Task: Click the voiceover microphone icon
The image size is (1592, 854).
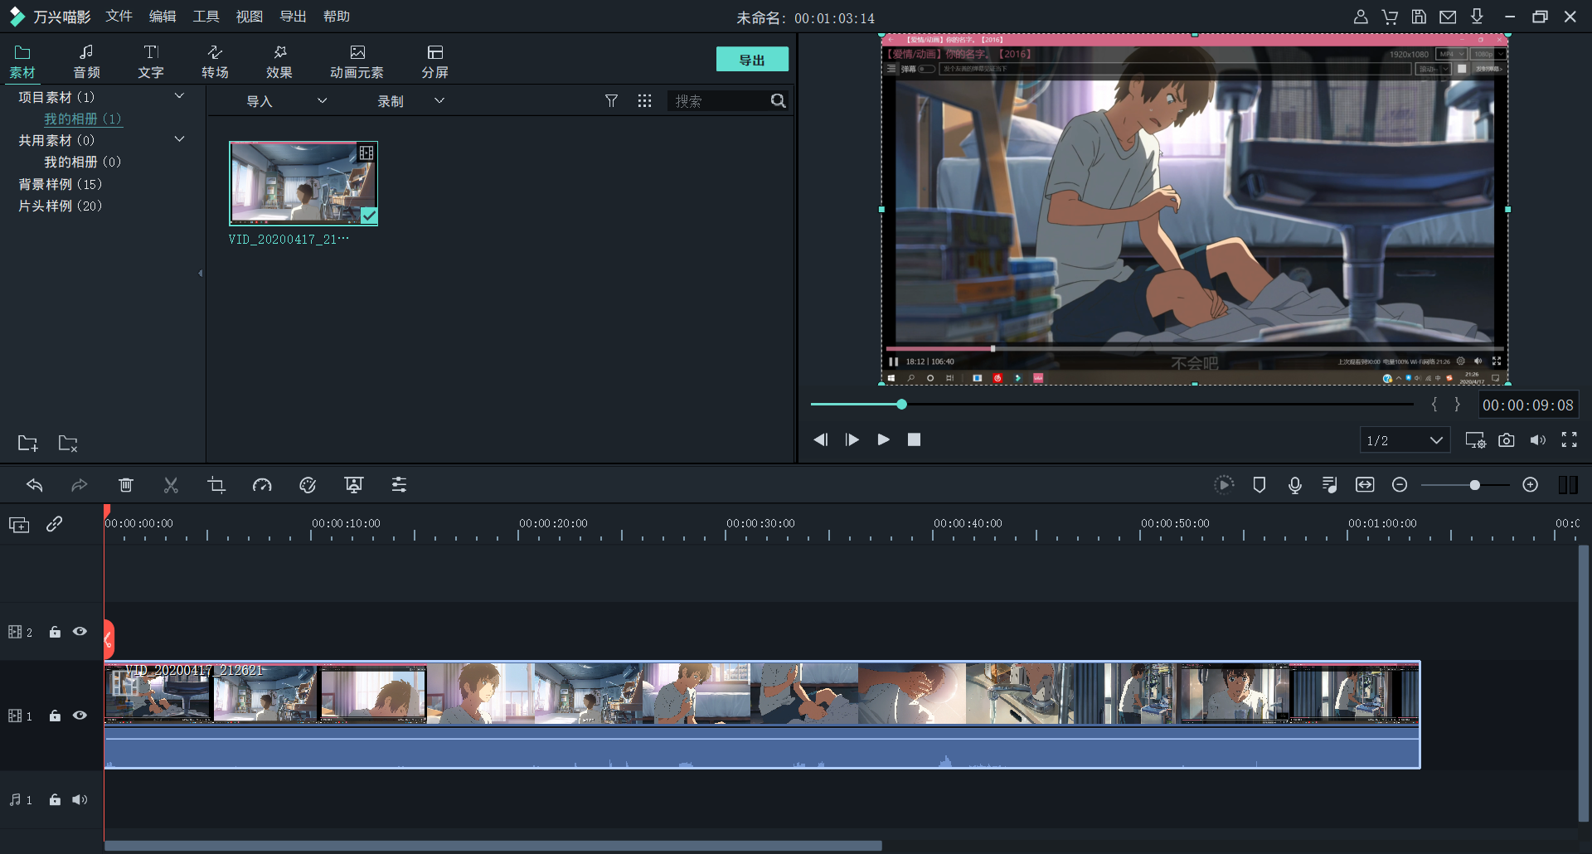Action: click(x=1294, y=485)
